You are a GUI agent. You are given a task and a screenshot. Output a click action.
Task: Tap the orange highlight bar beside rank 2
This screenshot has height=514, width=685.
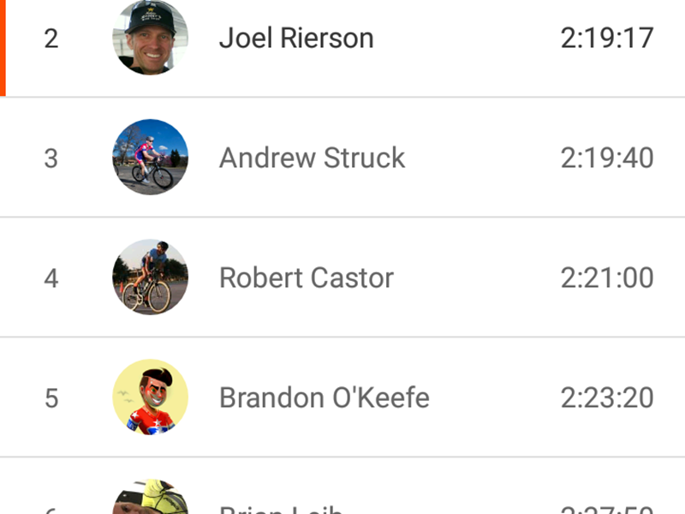(3, 47)
